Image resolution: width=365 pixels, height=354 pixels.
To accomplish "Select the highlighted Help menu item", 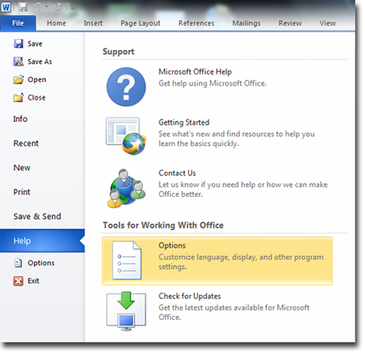I will click(x=42, y=241).
